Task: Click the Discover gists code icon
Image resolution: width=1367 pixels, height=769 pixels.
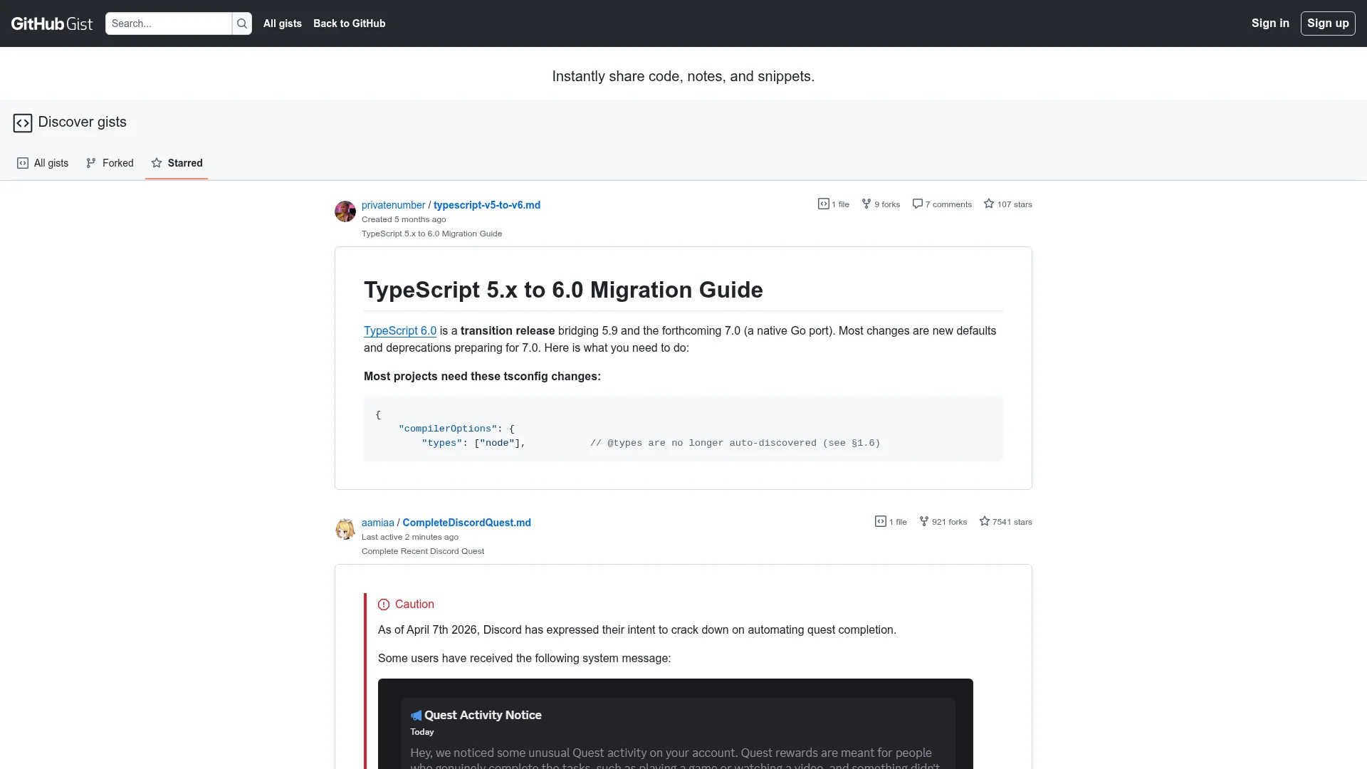Action: pyautogui.click(x=23, y=123)
